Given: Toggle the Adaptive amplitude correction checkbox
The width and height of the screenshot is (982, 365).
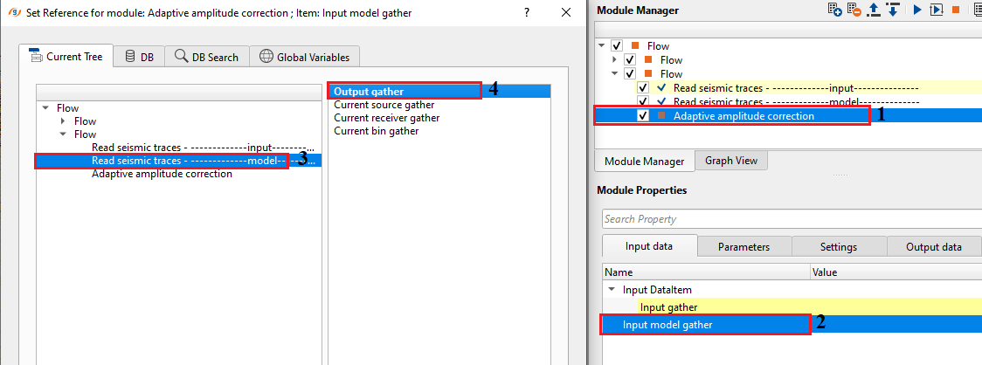Looking at the screenshot, I should 642,116.
